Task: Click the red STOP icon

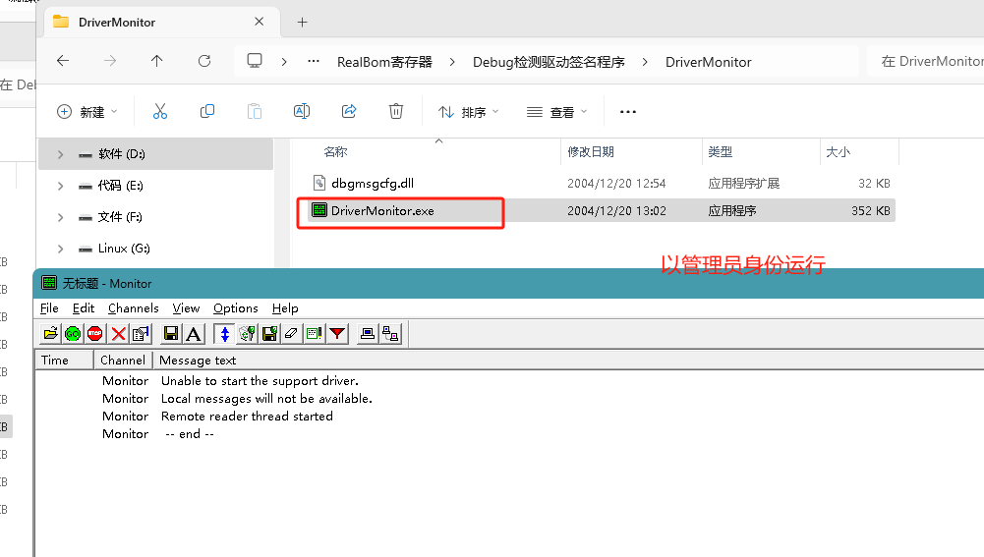Action: [95, 334]
